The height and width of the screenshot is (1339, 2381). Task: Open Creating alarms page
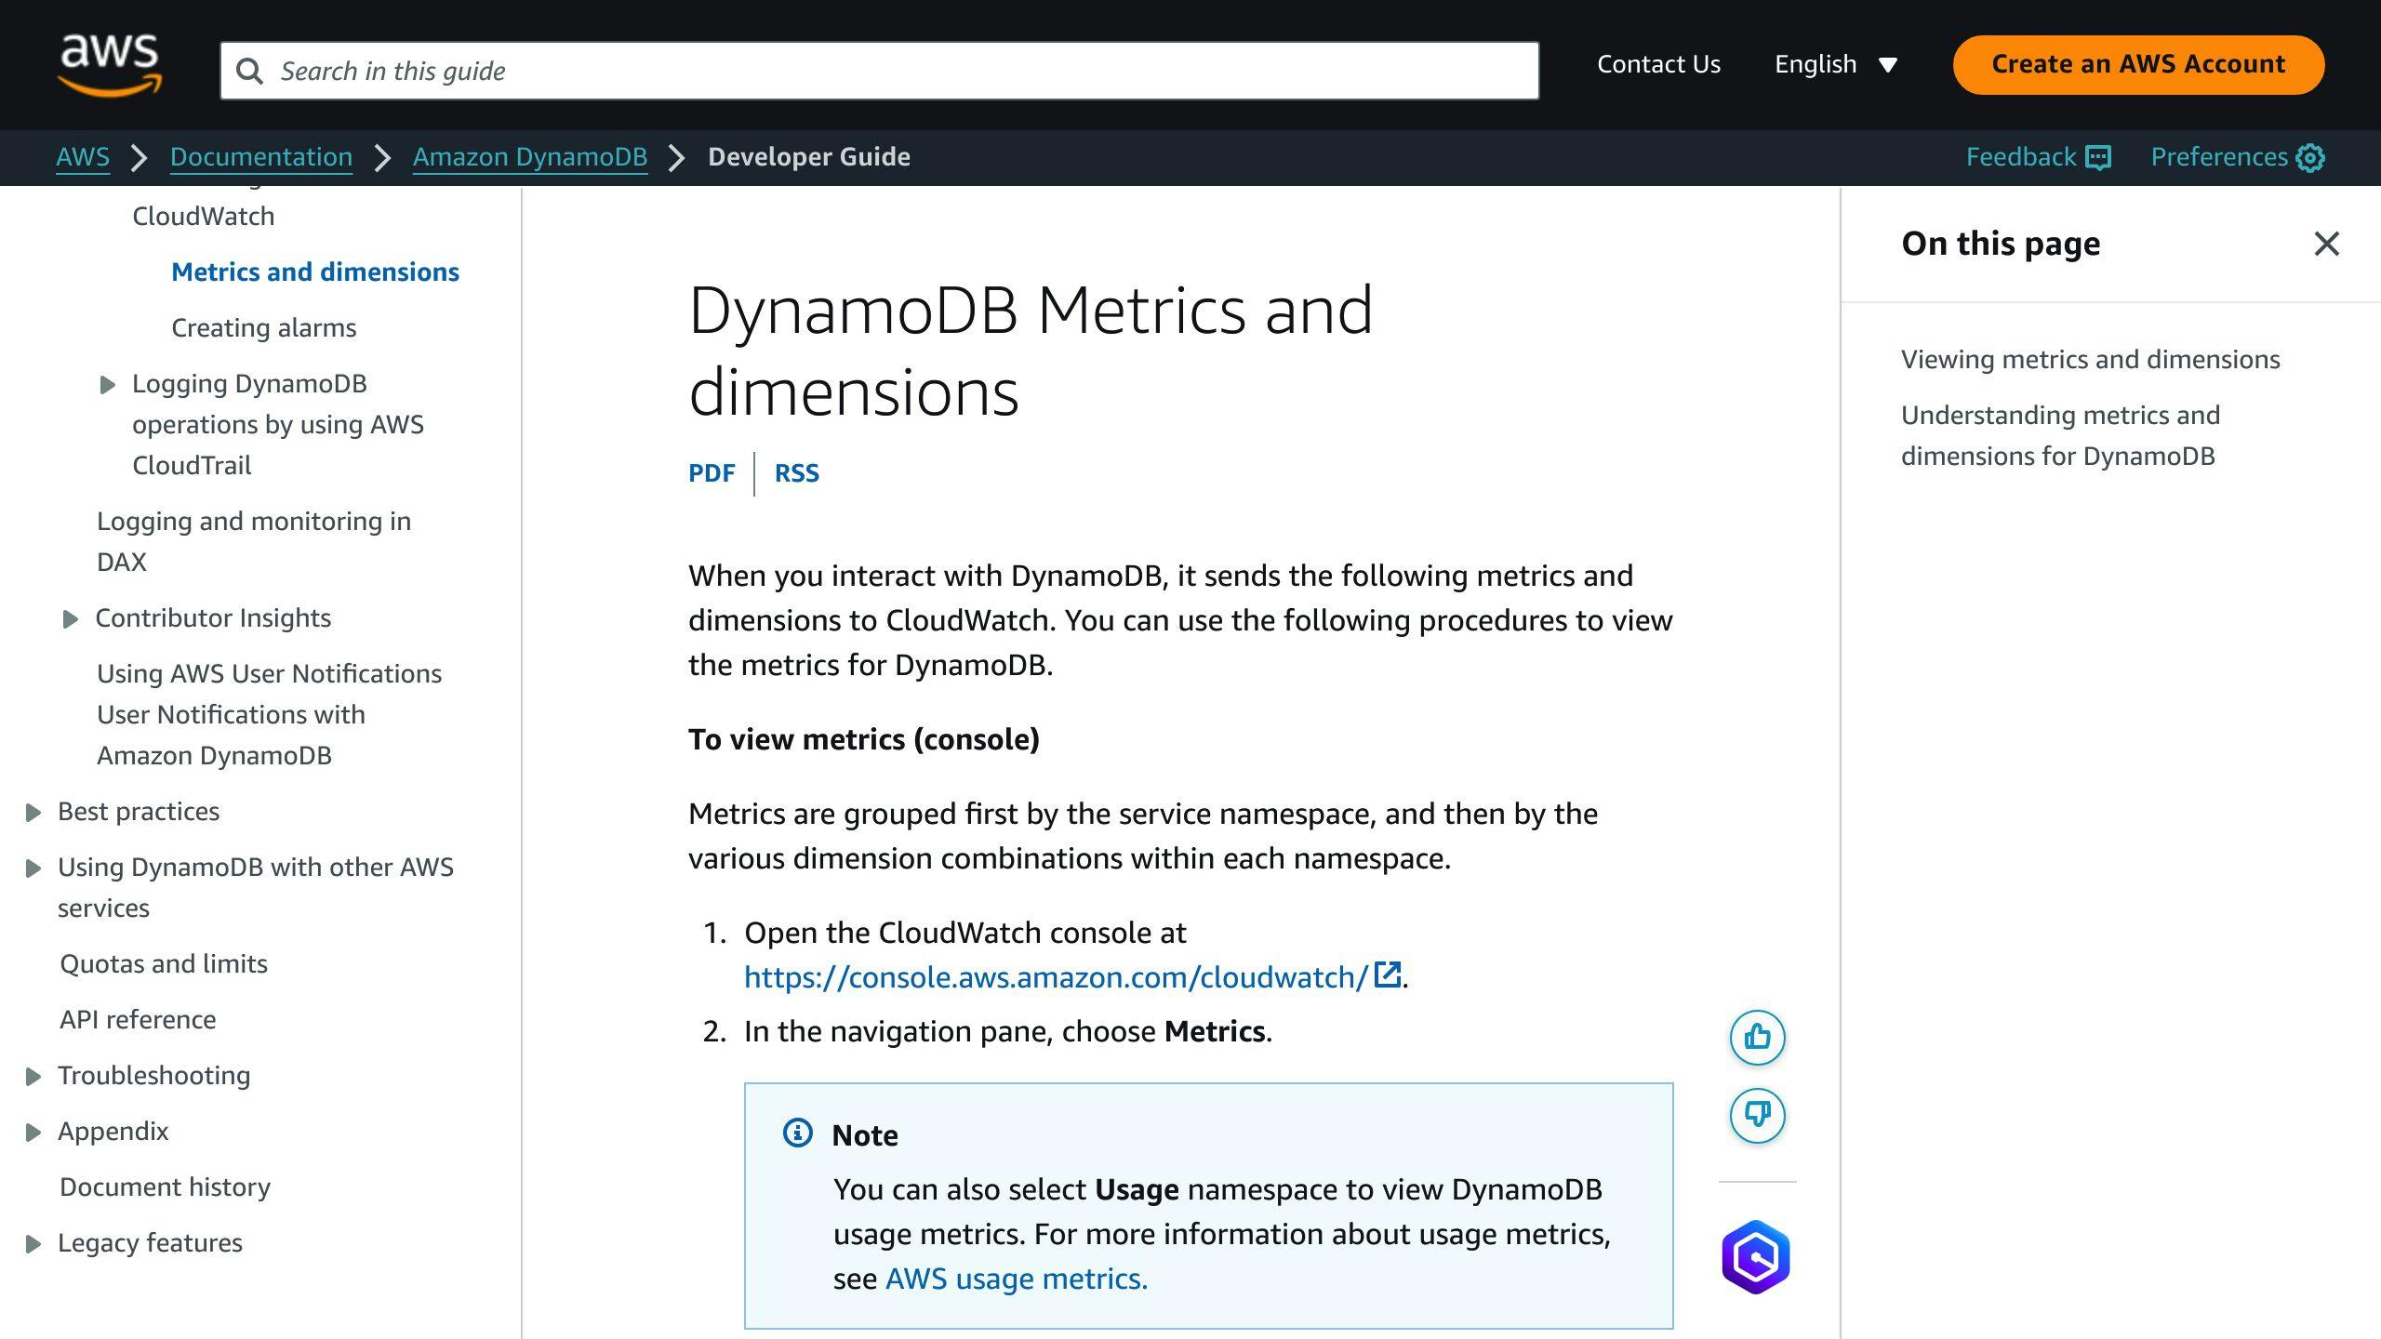tap(263, 327)
